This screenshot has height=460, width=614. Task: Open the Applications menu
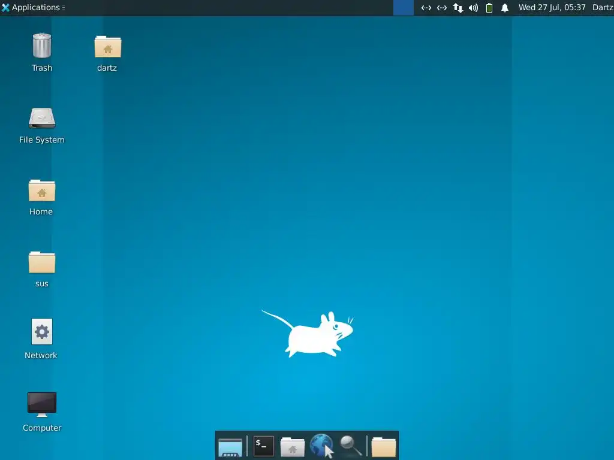(x=34, y=7)
